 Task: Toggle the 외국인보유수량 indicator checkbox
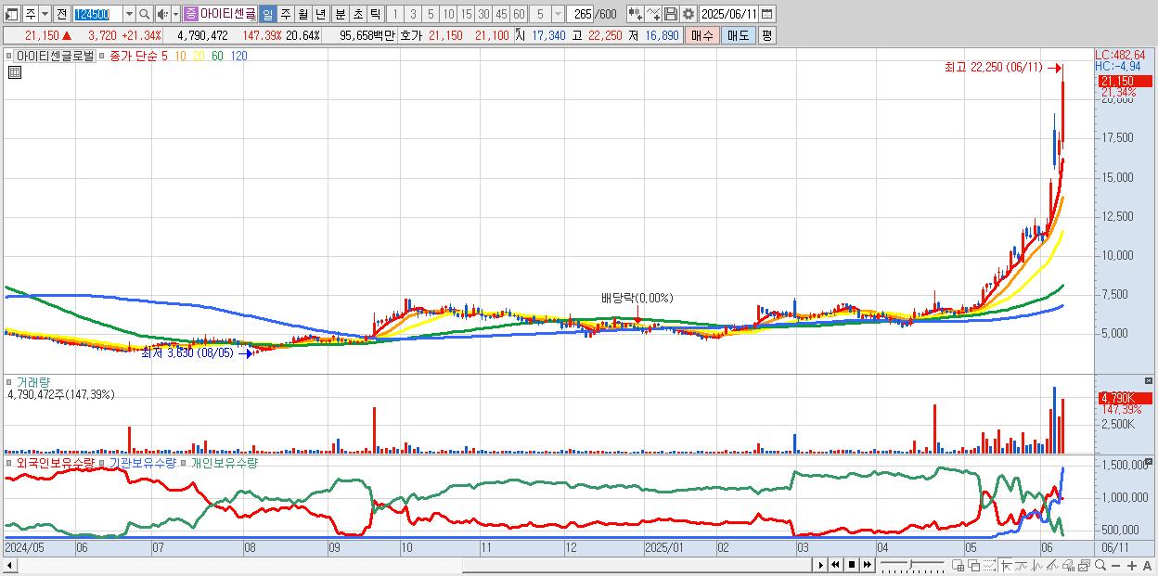9,461
